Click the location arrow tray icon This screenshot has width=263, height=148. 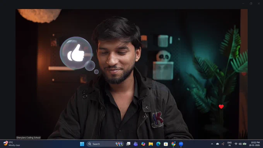coord(223,144)
